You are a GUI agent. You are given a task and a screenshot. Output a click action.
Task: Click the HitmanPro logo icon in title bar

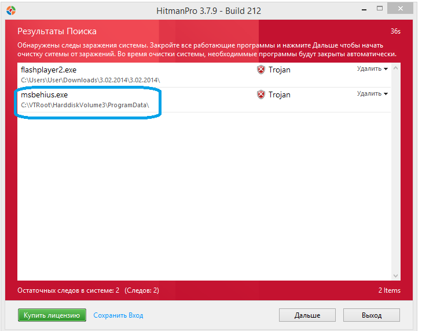click(11, 11)
